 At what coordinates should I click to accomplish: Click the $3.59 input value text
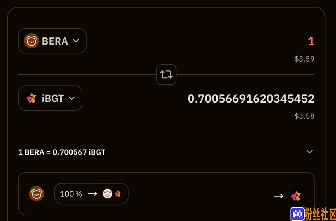click(305, 59)
